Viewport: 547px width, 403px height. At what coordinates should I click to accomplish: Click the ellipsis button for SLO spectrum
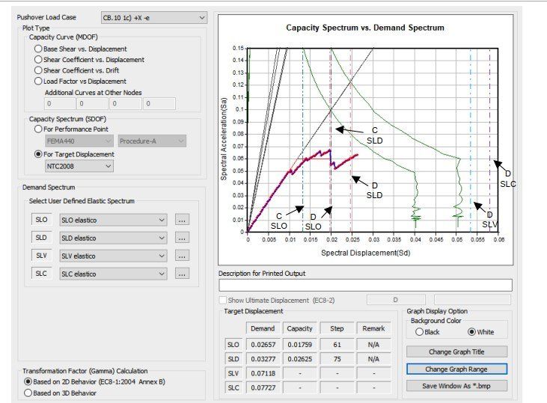(x=182, y=220)
